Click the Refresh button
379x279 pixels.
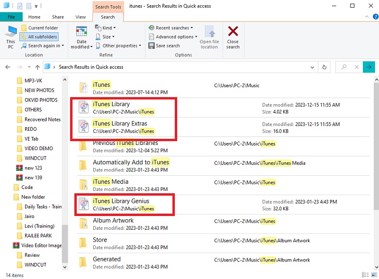pyautogui.click(x=325, y=67)
